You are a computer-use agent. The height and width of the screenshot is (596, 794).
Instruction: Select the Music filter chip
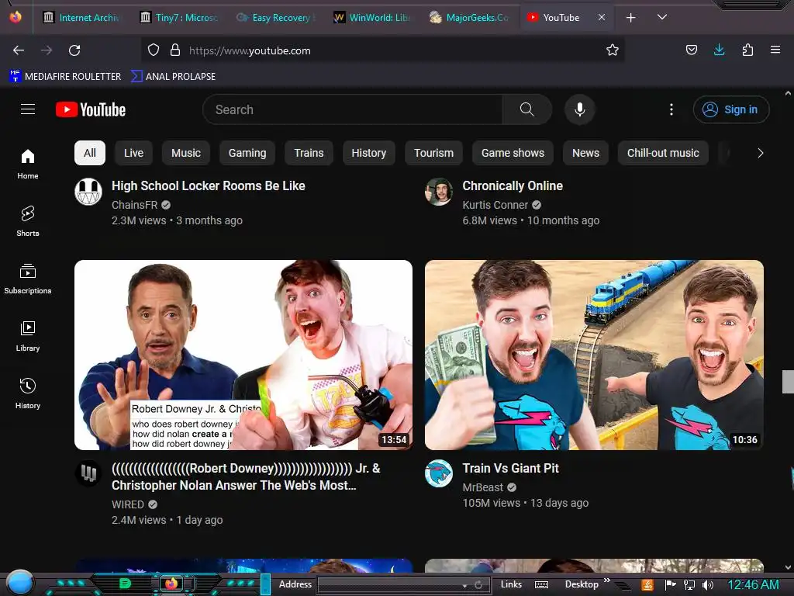pos(186,153)
